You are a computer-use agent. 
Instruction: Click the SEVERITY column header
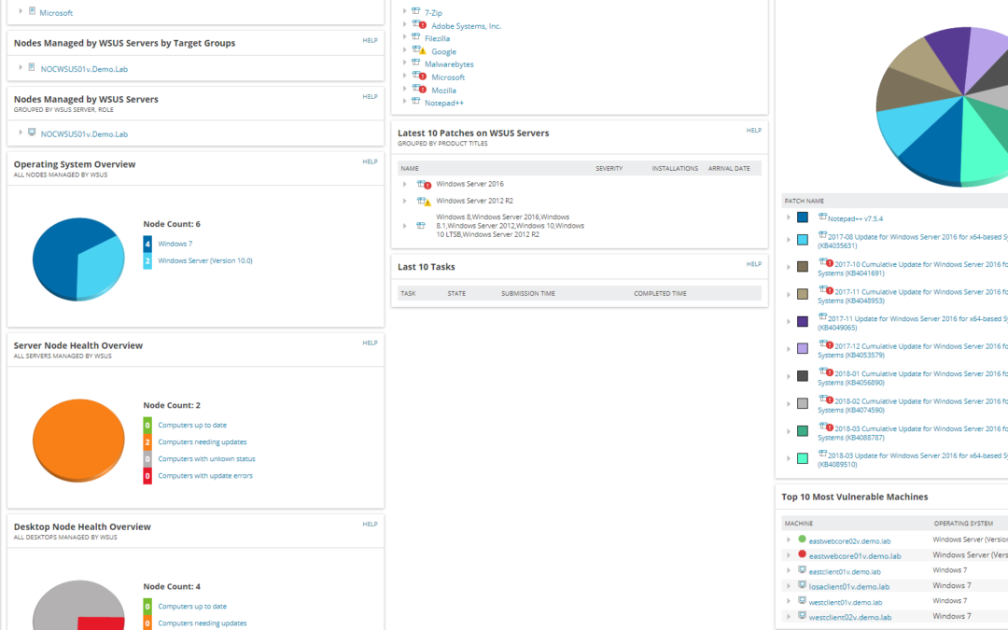pyautogui.click(x=609, y=168)
